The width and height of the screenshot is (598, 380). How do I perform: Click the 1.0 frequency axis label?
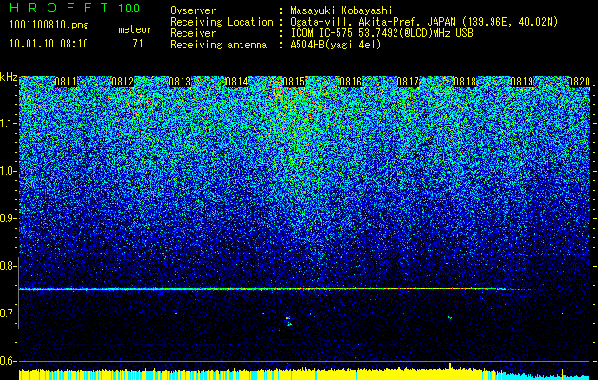(9, 172)
